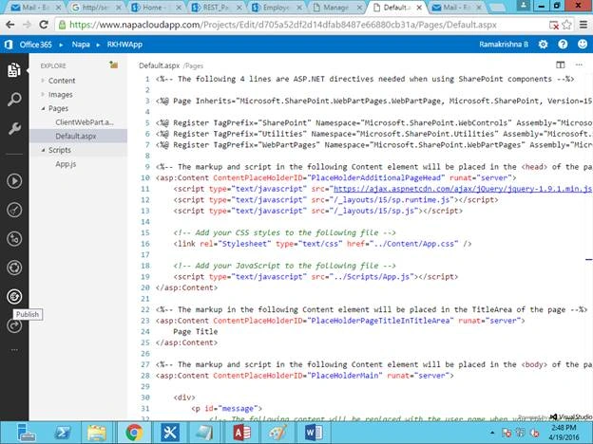Open the more options ellipsis in sidebar
The width and height of the screenshot is (593, 444).
pos(14,350)
